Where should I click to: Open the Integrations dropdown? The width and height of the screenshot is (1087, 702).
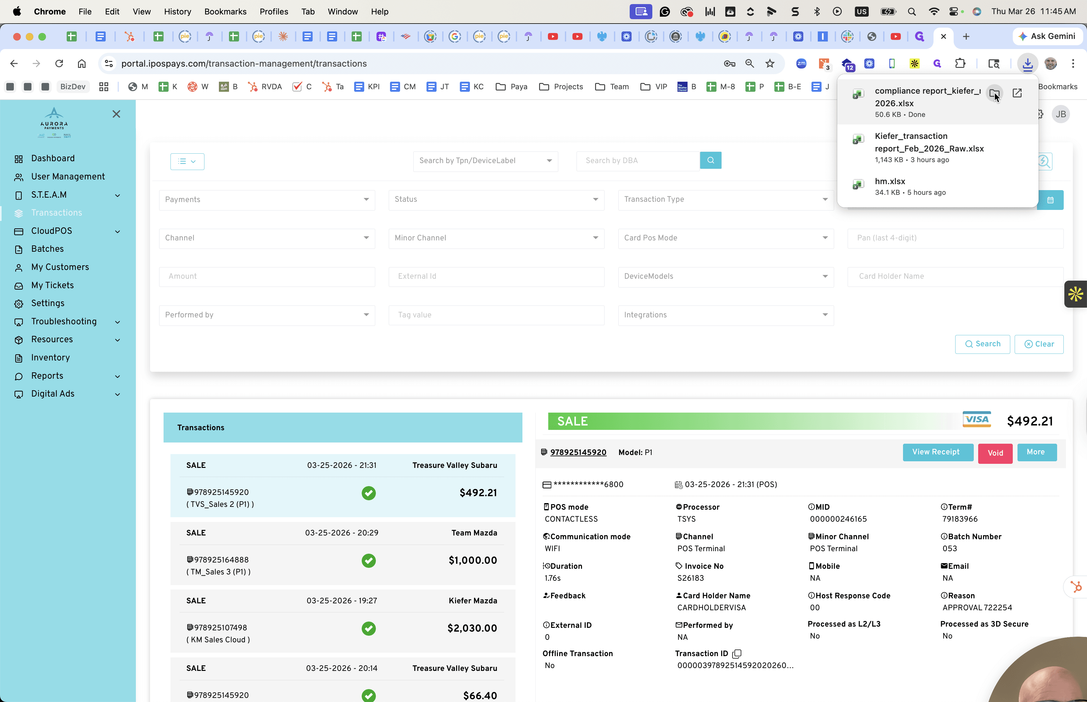click(726, 315)
